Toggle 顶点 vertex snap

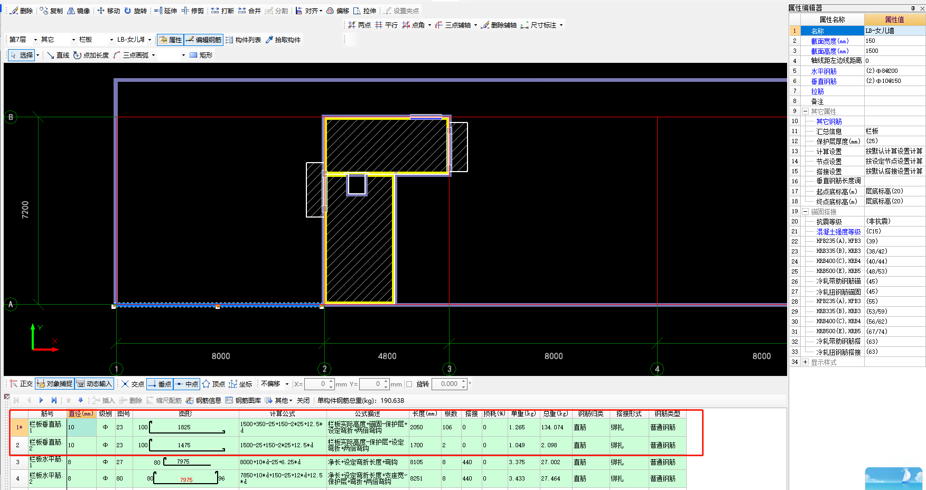coord(214,384)
